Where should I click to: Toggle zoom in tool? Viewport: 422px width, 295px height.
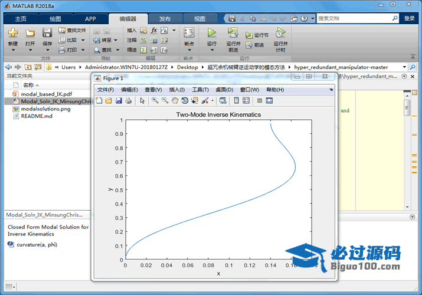pos(155,100)
